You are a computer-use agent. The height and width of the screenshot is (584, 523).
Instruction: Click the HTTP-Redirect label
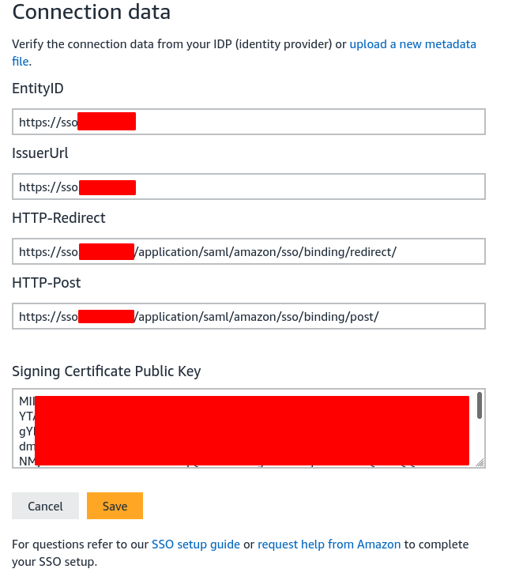(x=59, y=218)
